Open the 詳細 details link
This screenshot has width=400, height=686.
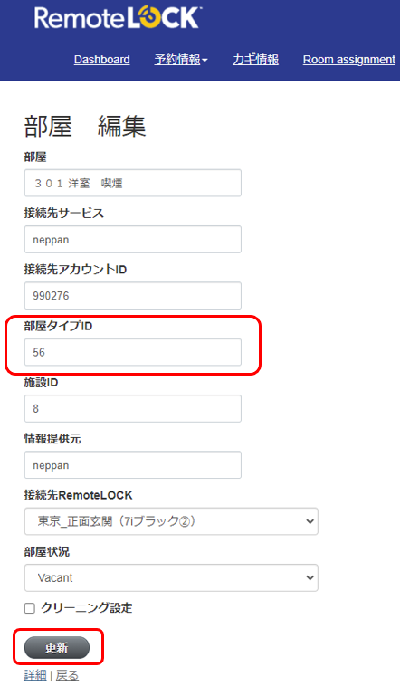(x=35, y=675)
